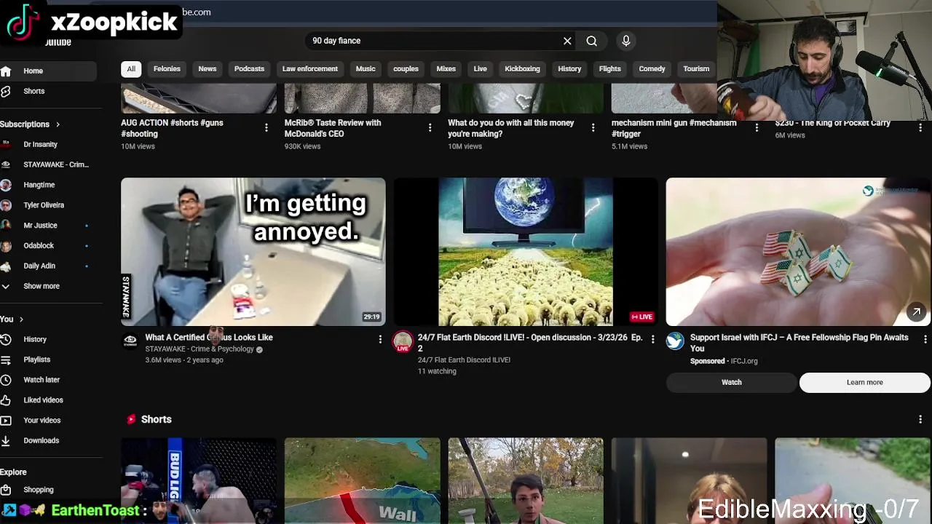The width and height of the screenshot is (932, 524).
Task: Select the Comedy filter chip
Action: tap(652, 68)
